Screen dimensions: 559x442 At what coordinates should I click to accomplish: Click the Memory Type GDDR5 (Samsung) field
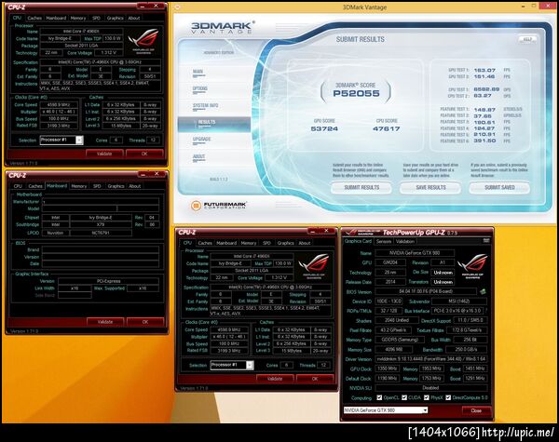point(400,340)
